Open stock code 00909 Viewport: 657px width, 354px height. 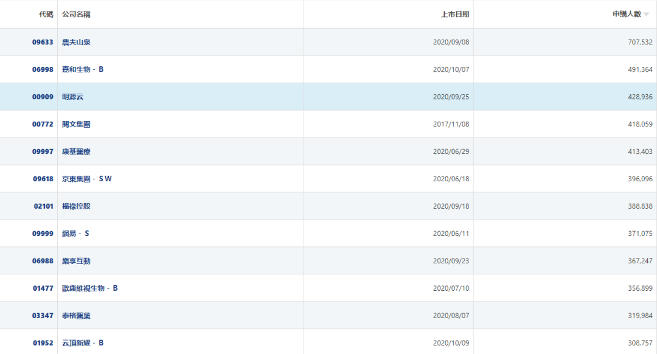pos(43,97)
